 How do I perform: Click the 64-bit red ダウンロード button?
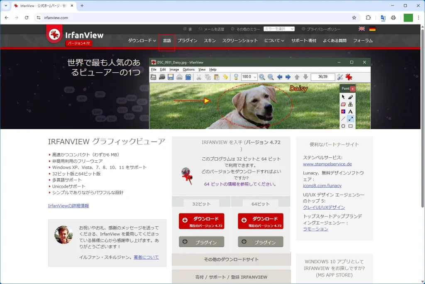pos(261,221)
